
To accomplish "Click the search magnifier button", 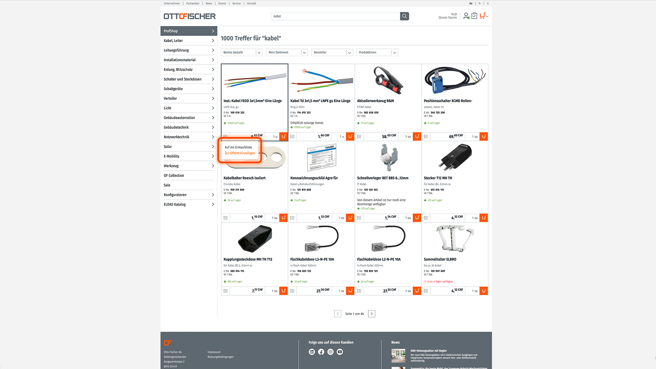I will (404, 16).
